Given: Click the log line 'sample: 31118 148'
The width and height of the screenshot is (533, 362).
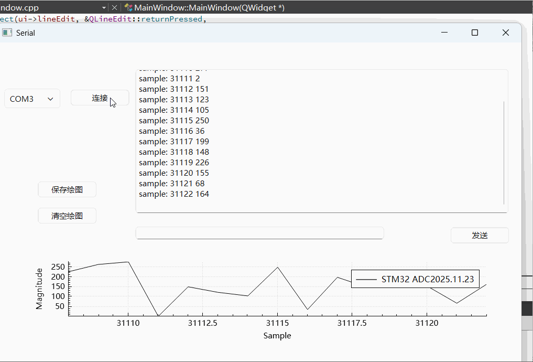Looking at the screenshot, I should click(173, 152).
